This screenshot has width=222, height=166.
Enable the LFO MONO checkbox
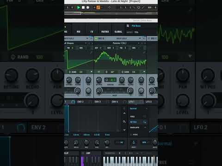(131, 135)
